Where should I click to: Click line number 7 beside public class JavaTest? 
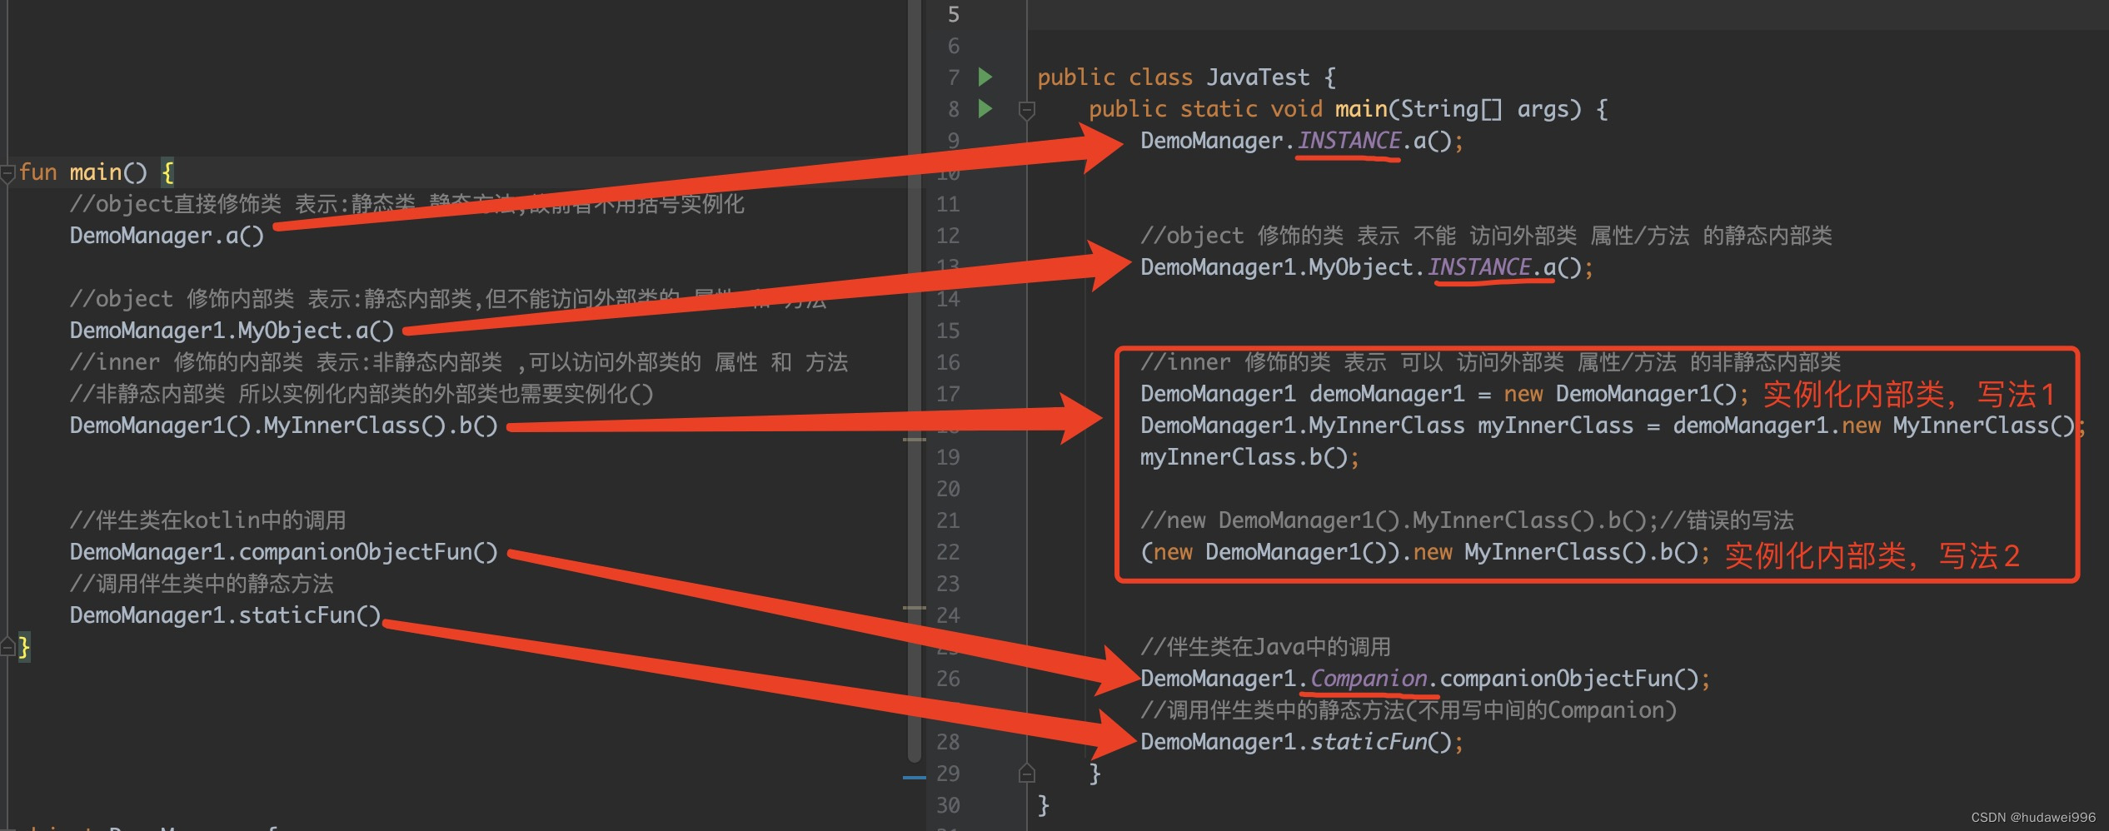(953, 77)
